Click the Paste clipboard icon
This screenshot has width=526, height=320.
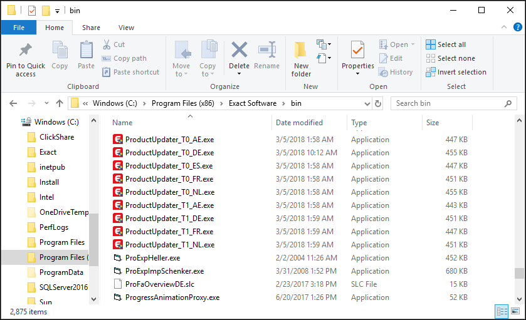(87, 50)
